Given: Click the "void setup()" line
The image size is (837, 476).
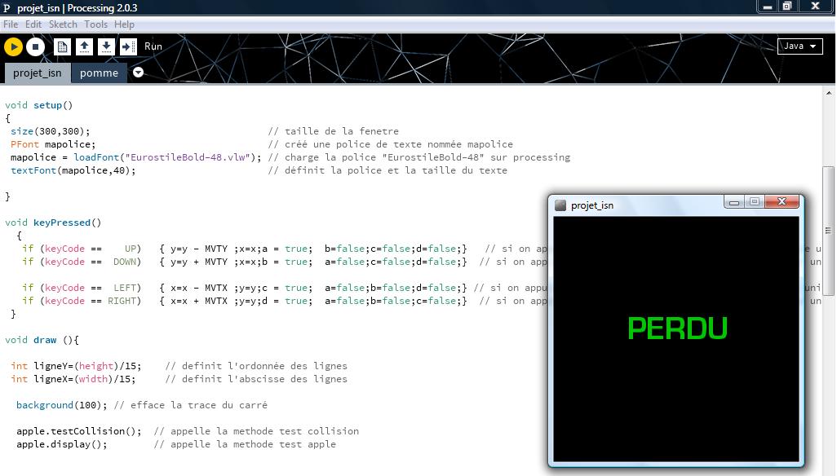Looking at the screenshot, I should [39, 105].
